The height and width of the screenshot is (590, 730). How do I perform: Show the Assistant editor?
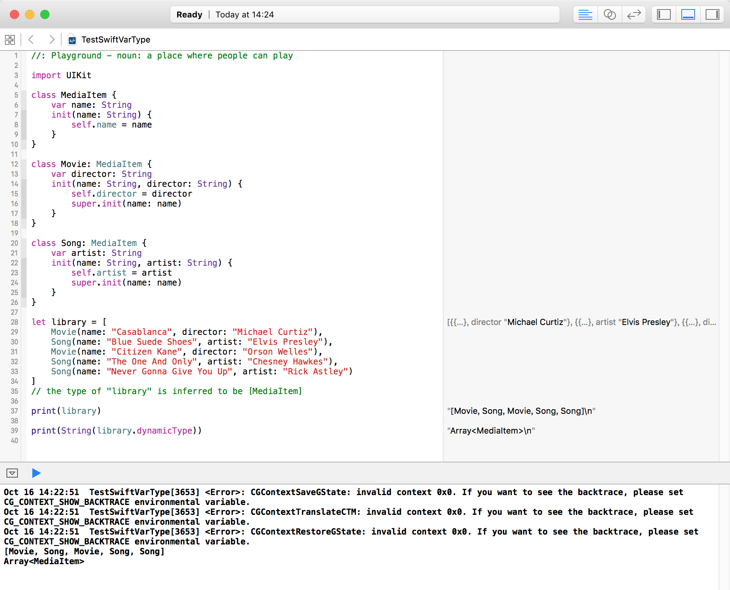pos(609,15)
